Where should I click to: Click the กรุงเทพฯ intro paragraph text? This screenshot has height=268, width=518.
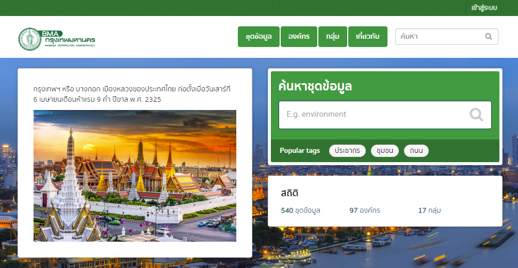tap(134, 94)
